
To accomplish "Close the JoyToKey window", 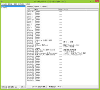I will coord(97,1).
